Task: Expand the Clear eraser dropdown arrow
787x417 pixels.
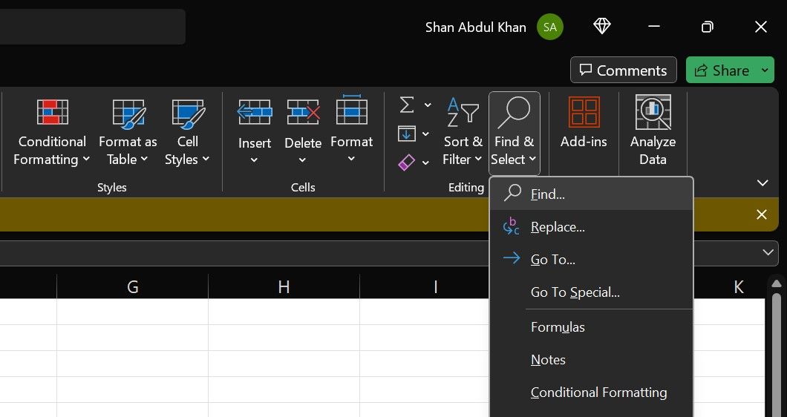Action: (x=426, y=162)
